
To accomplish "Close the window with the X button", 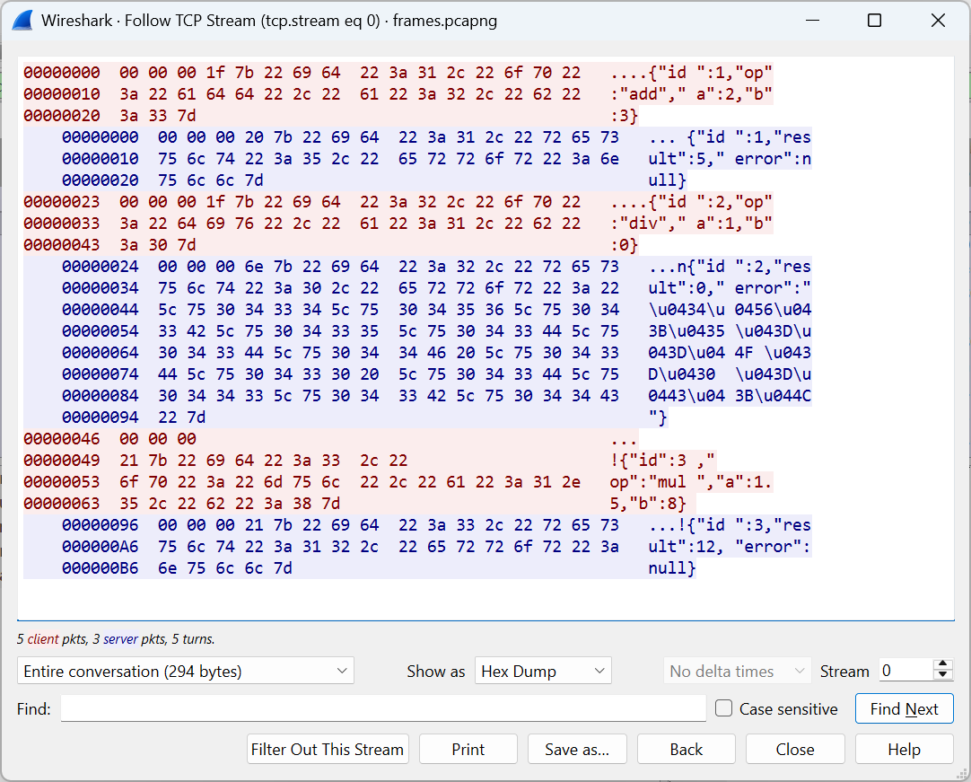I will [938, 21].
